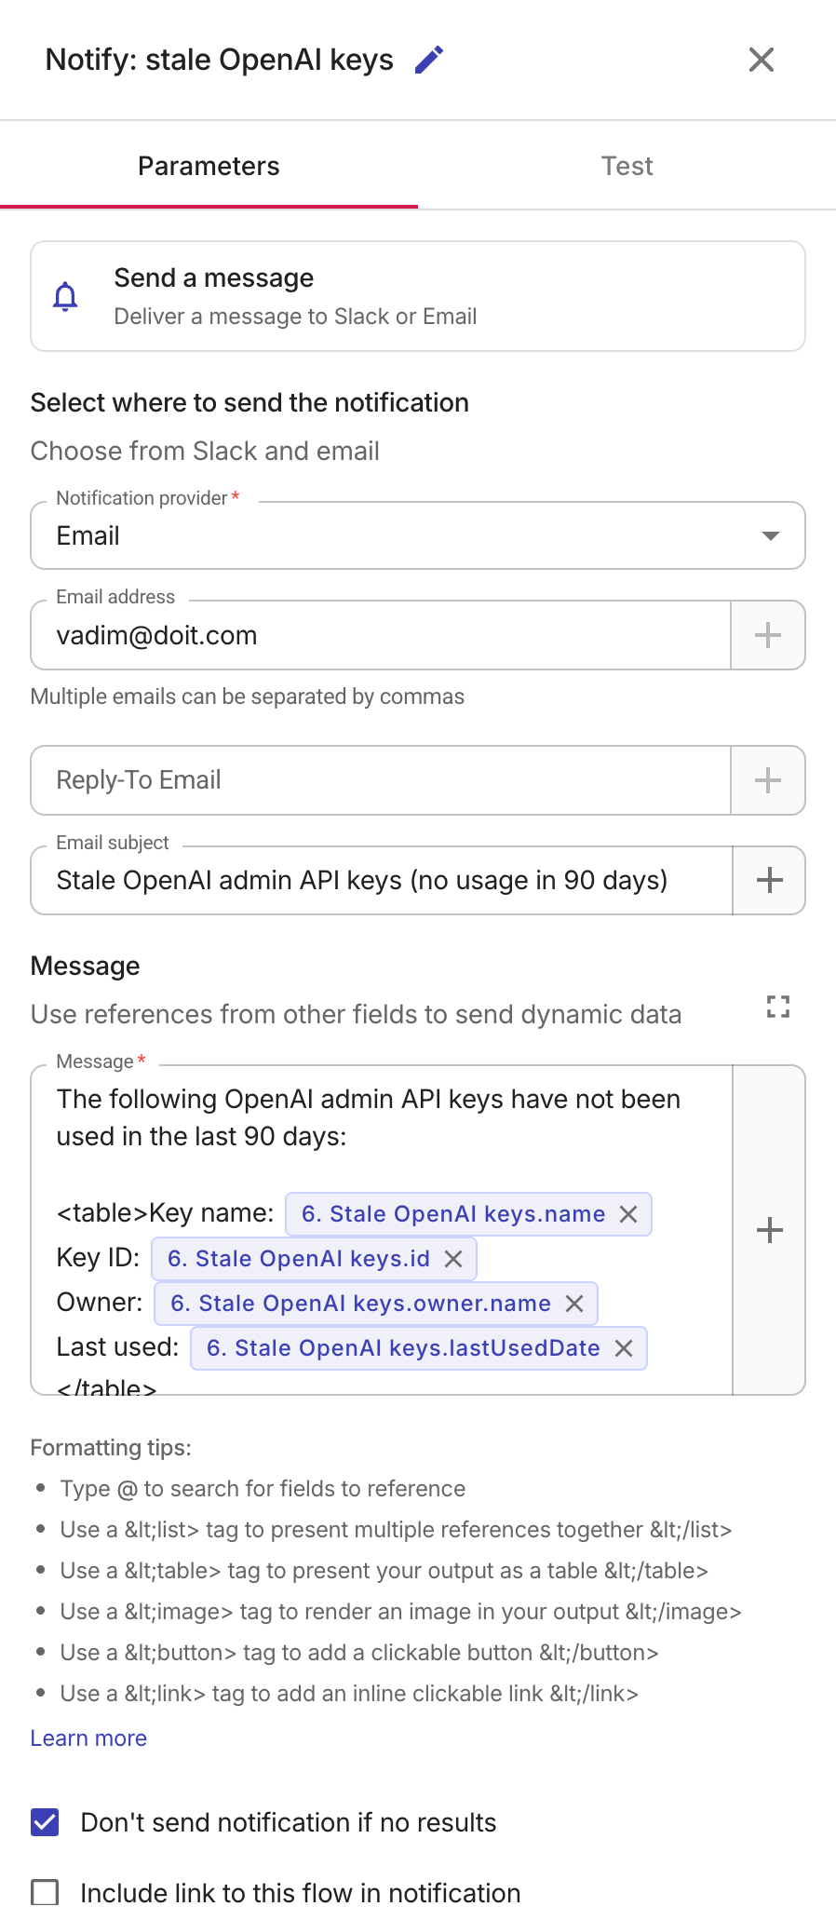This screenshot has height=1920, width=836.
Task: Remove the Stale OpenAI keys.lastUsedDate chip
Action: [624, 1348]
